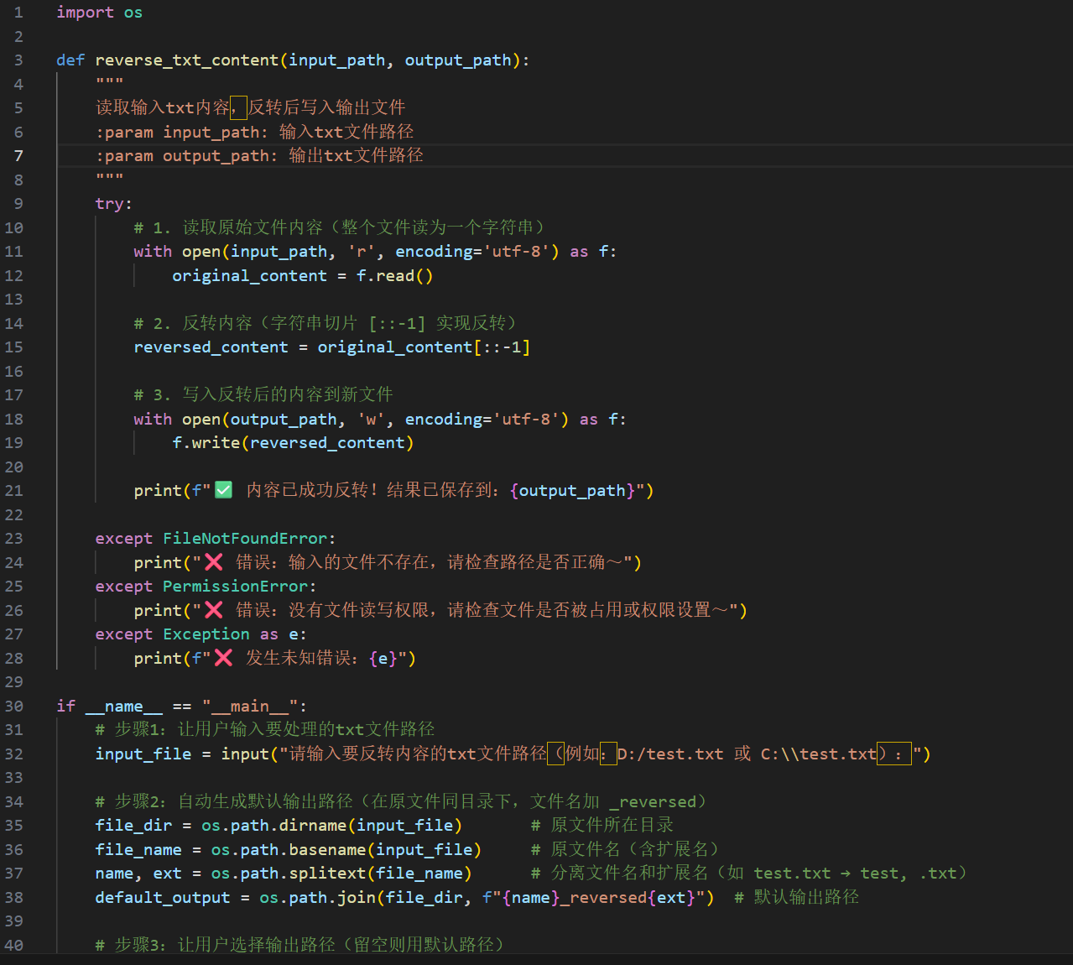The width and height of the screenshot is (1073, 965).
Task: Select line number 7 in the gutter
Action: tap(18, 156)
